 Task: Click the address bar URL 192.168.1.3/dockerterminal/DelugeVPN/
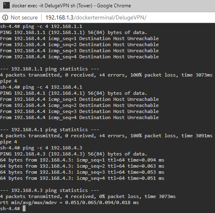tap(96, 17)
